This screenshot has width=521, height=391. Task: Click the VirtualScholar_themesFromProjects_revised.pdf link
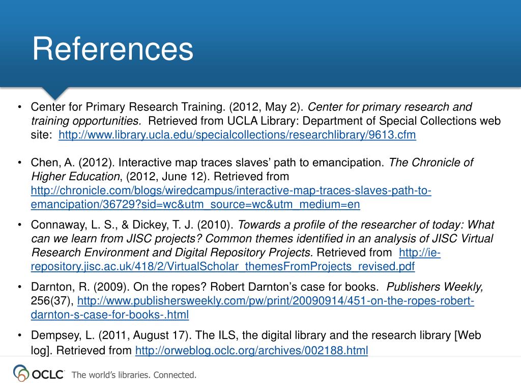pyautogui.click(x=223, y=267)
